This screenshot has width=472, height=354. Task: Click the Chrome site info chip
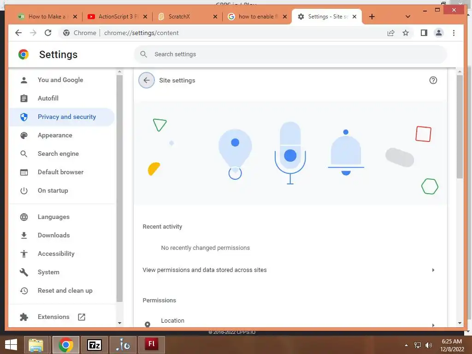point(79,33)
